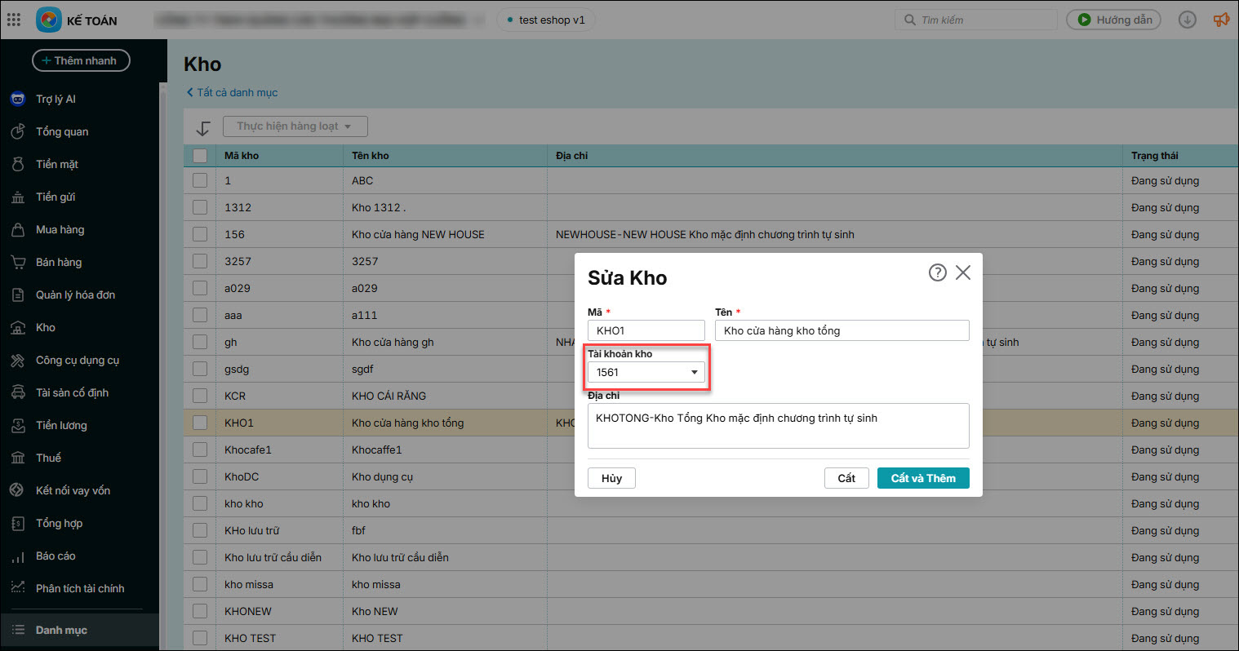This screenshot has width=1239, height=651.
Task: Click the help question mark in dialog
Action: point(937,272)
